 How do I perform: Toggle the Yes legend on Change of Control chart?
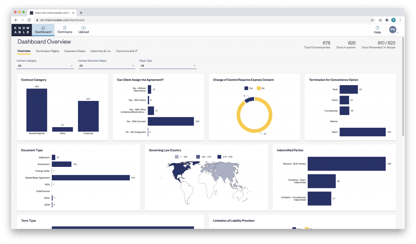coord(249,88)
